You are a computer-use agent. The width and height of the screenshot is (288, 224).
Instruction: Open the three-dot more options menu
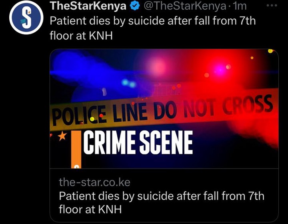(272, 6)
